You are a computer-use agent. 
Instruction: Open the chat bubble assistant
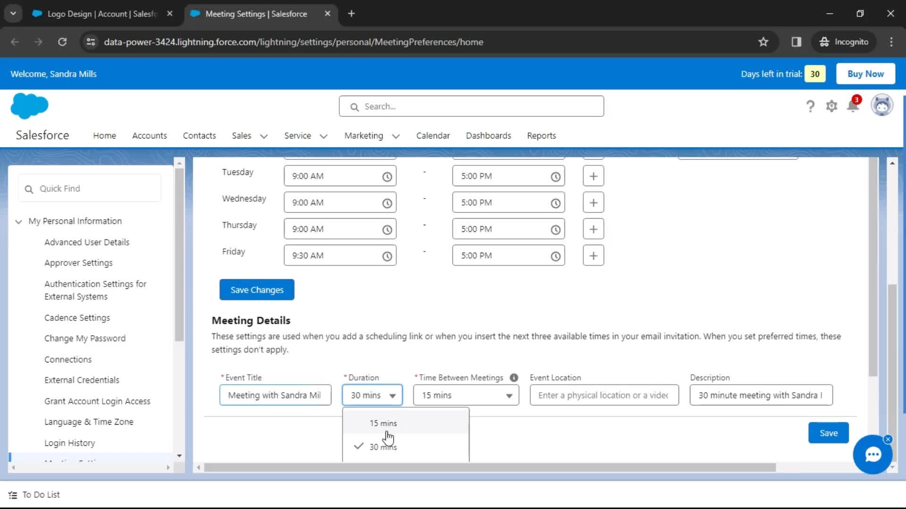[x=872, y=454]
